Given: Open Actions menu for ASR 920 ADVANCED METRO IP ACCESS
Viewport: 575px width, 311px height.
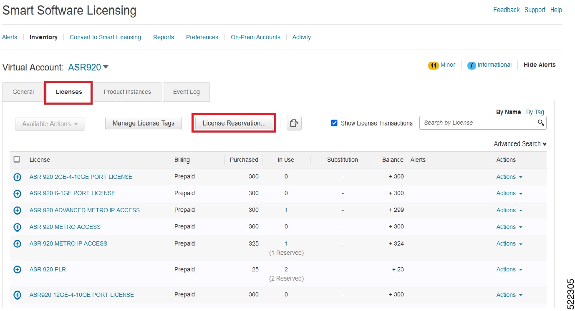Looking at the screenshot, I should (509, 210).
